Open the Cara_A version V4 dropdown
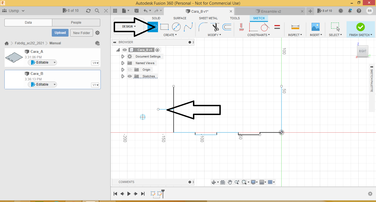The width and height of the screenshot is (376, 202). coord(95,63)
